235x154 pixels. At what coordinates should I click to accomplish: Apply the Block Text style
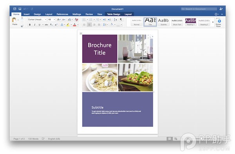coord(177,22)
